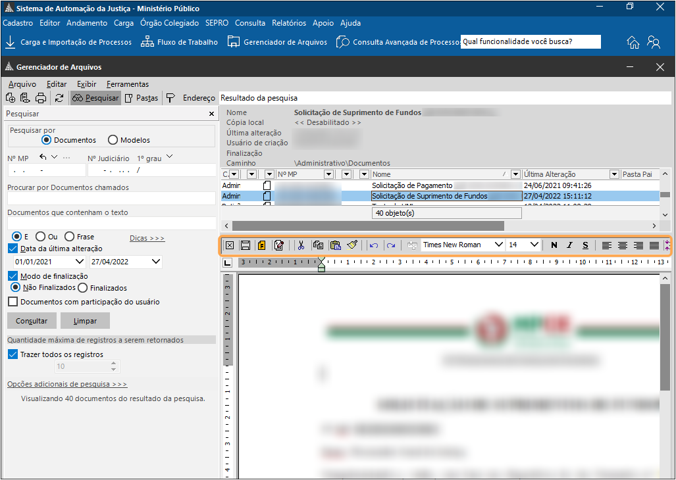Select Finalizados radio button

[83, 287]
